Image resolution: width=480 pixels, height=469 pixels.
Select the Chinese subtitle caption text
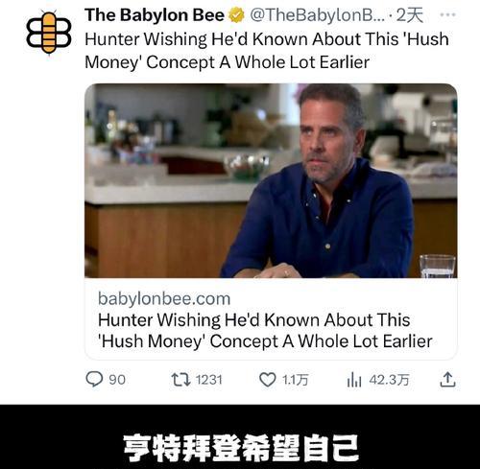[241, 448]
